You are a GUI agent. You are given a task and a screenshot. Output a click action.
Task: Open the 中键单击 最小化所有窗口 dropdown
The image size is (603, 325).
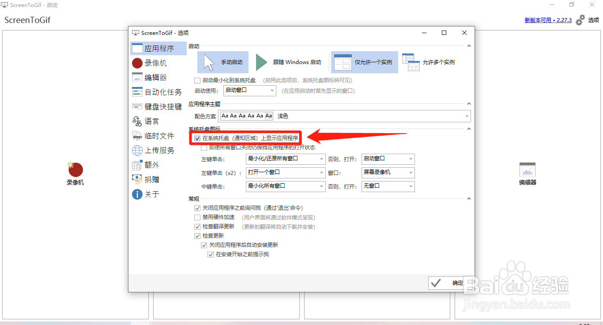[x=286, y=186]
